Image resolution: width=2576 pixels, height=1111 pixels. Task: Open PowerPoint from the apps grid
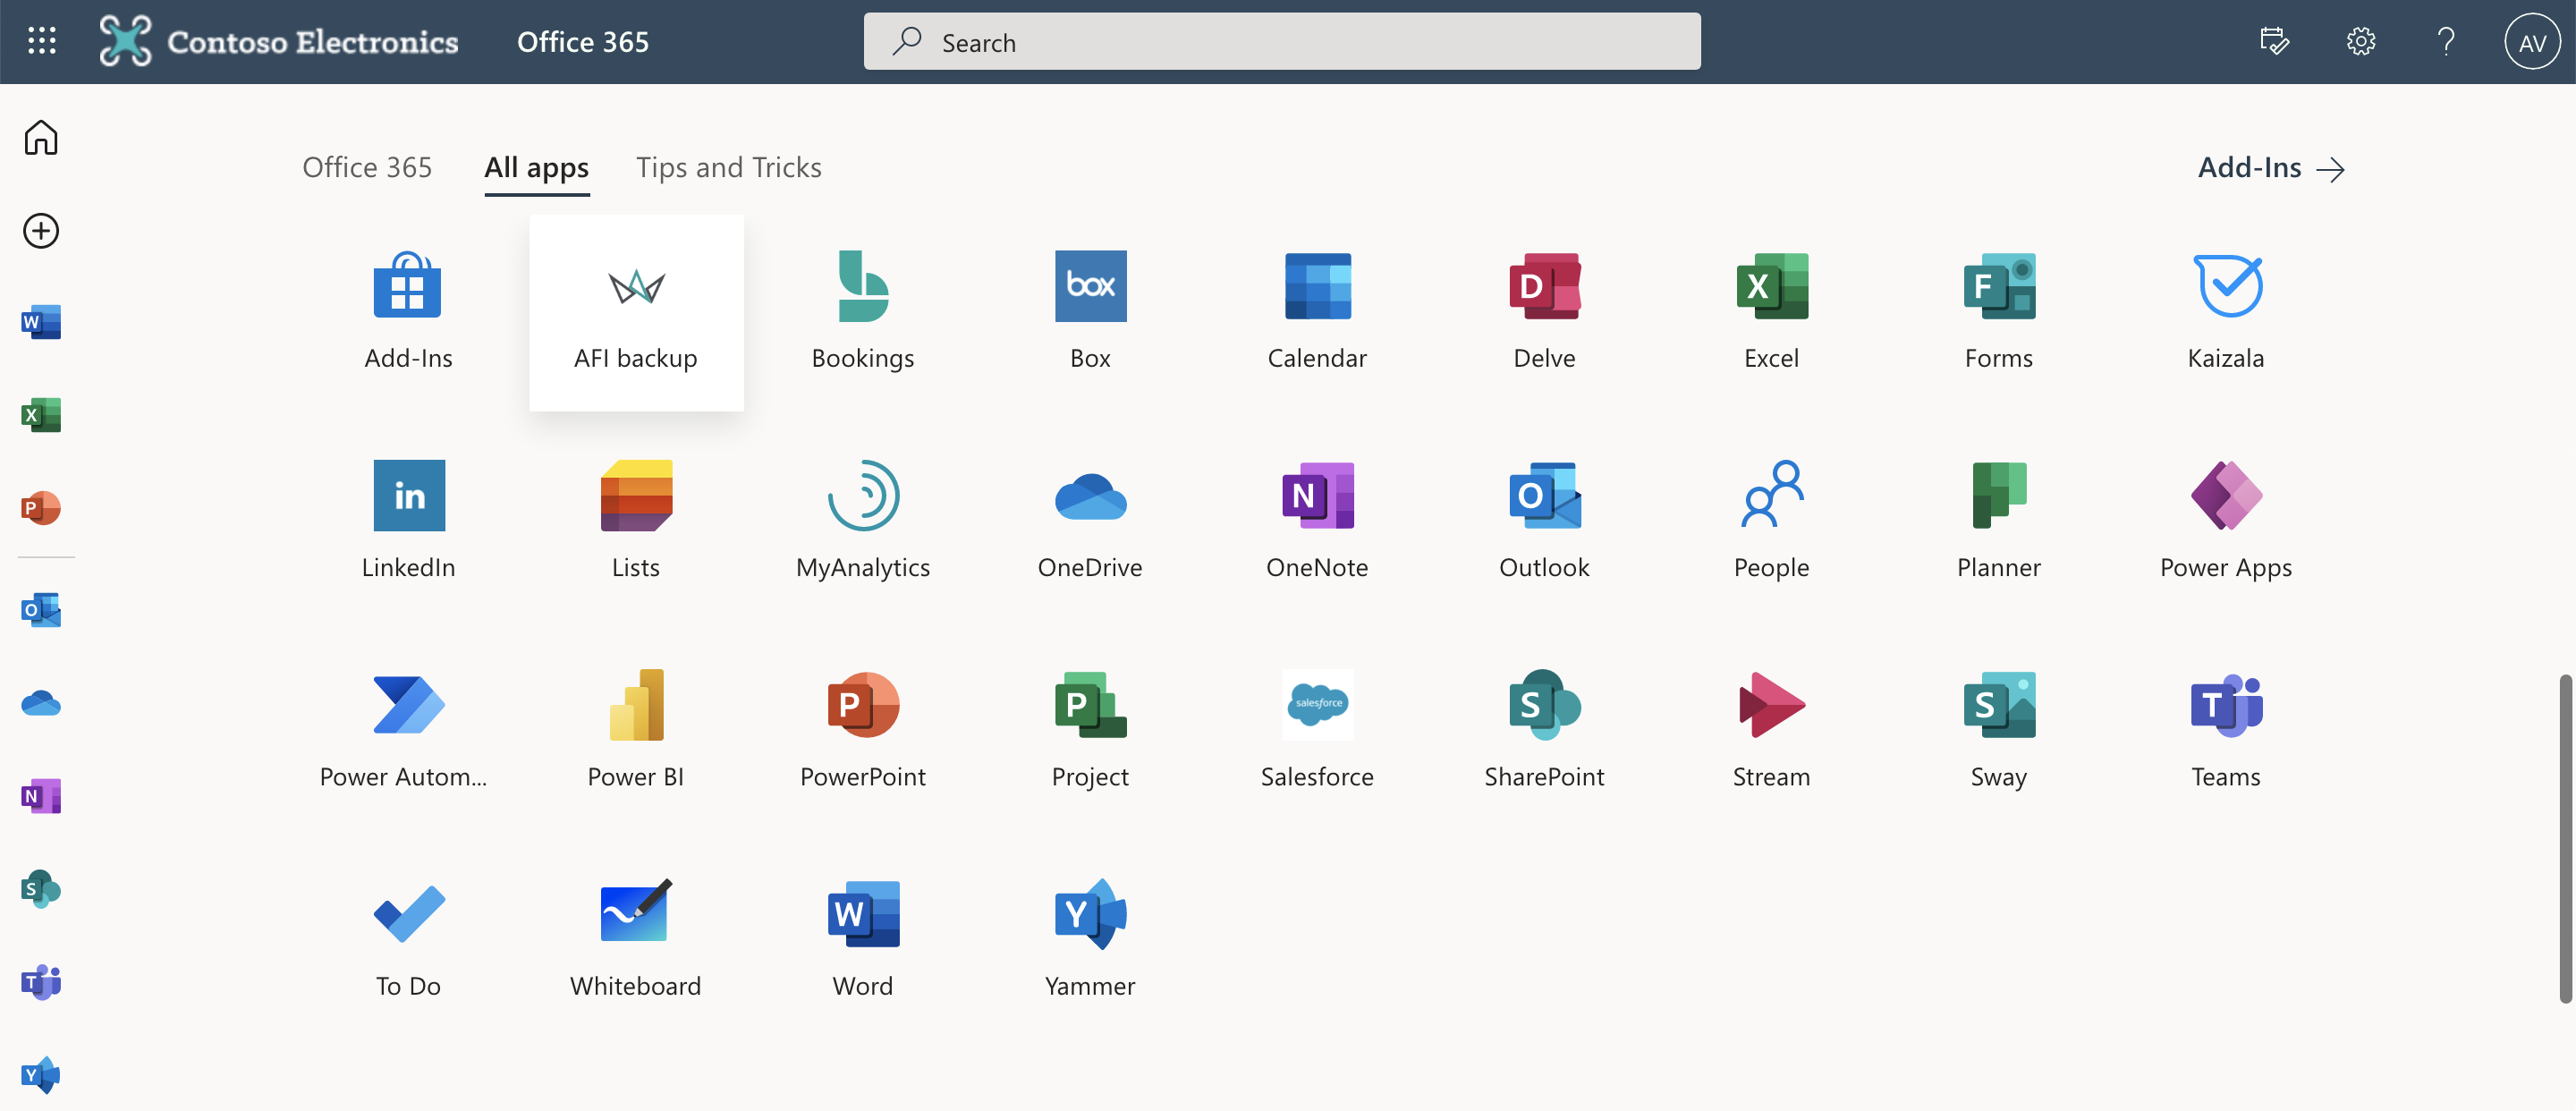click(x=863, y=729)
